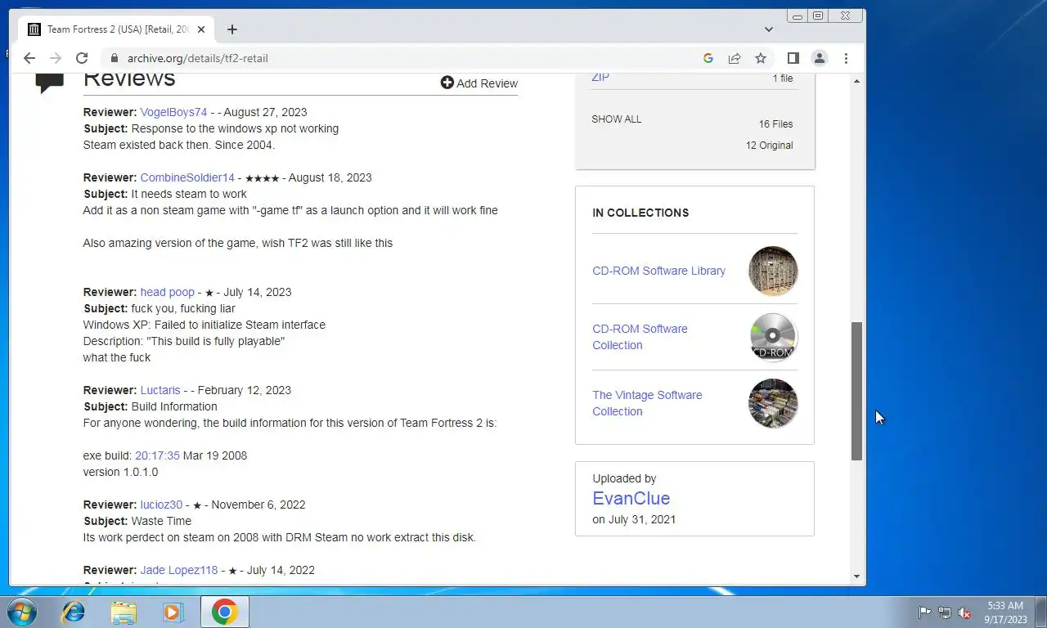Click CD-ROM Software Collection disc thumbnail

click(773, 337)
